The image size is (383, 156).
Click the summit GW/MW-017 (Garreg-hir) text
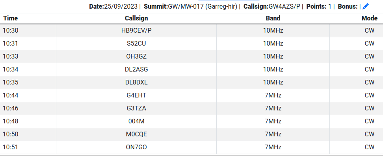203,7
